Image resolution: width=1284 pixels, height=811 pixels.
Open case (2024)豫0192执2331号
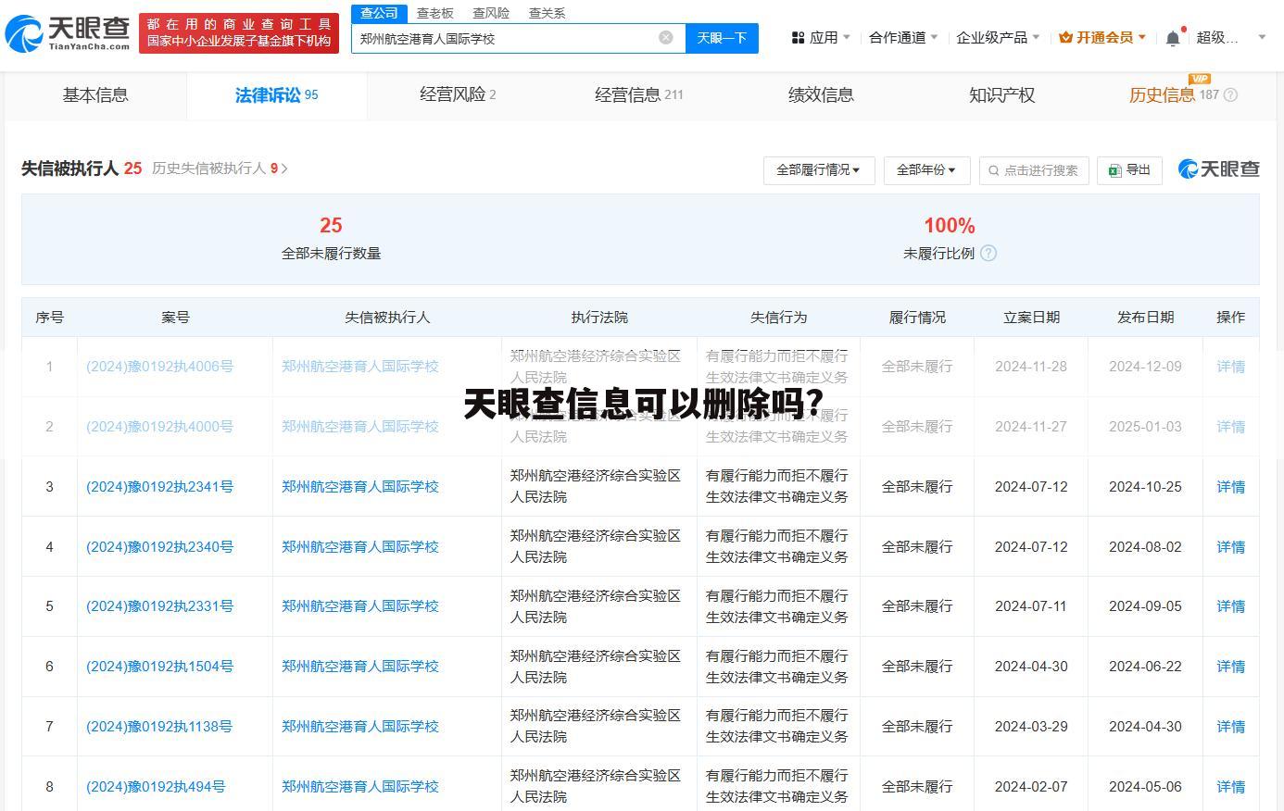[x=159, y=606]
